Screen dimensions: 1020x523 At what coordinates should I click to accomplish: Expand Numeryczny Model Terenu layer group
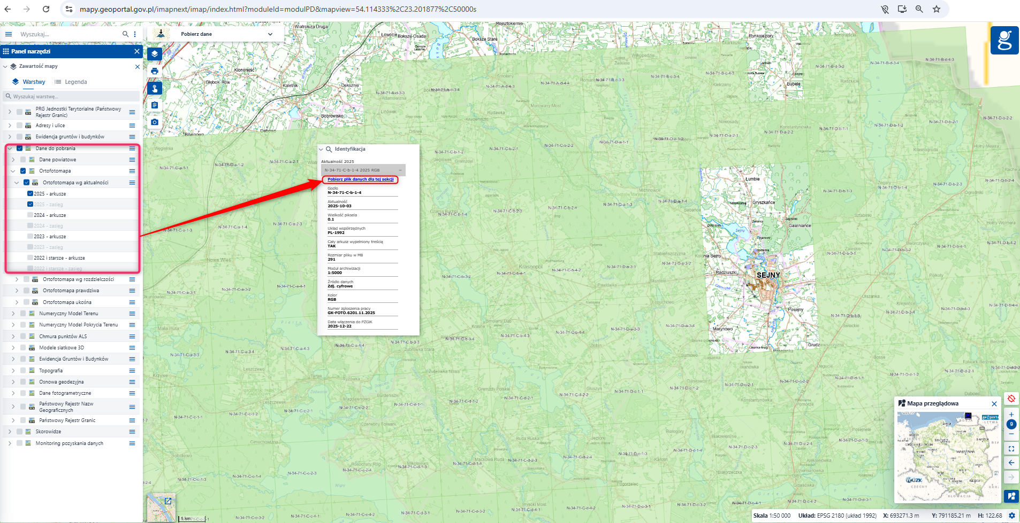(13, 314)
